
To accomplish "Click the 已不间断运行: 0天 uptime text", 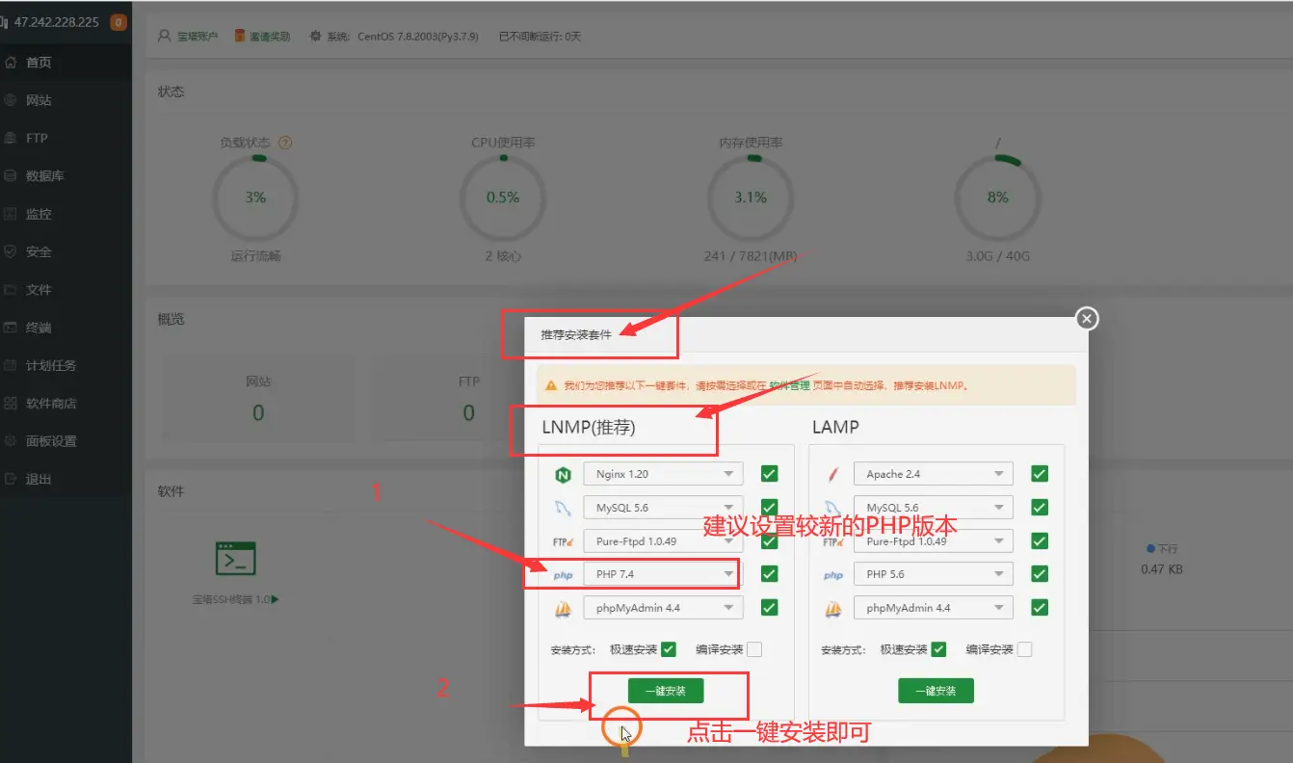I will point(540,37).
